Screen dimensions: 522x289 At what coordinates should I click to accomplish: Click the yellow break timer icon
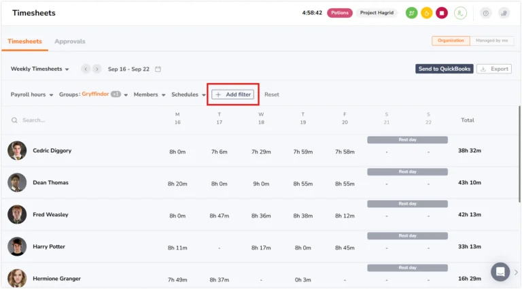426,13
